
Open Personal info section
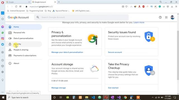point(24,32)
